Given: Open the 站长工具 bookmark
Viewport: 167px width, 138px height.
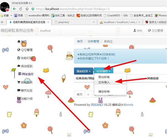Looking at the screenshot, I should 63,16.
